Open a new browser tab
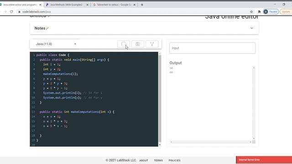Image resolution: width=292 pixels, height=164 pixels. point(142,5)
